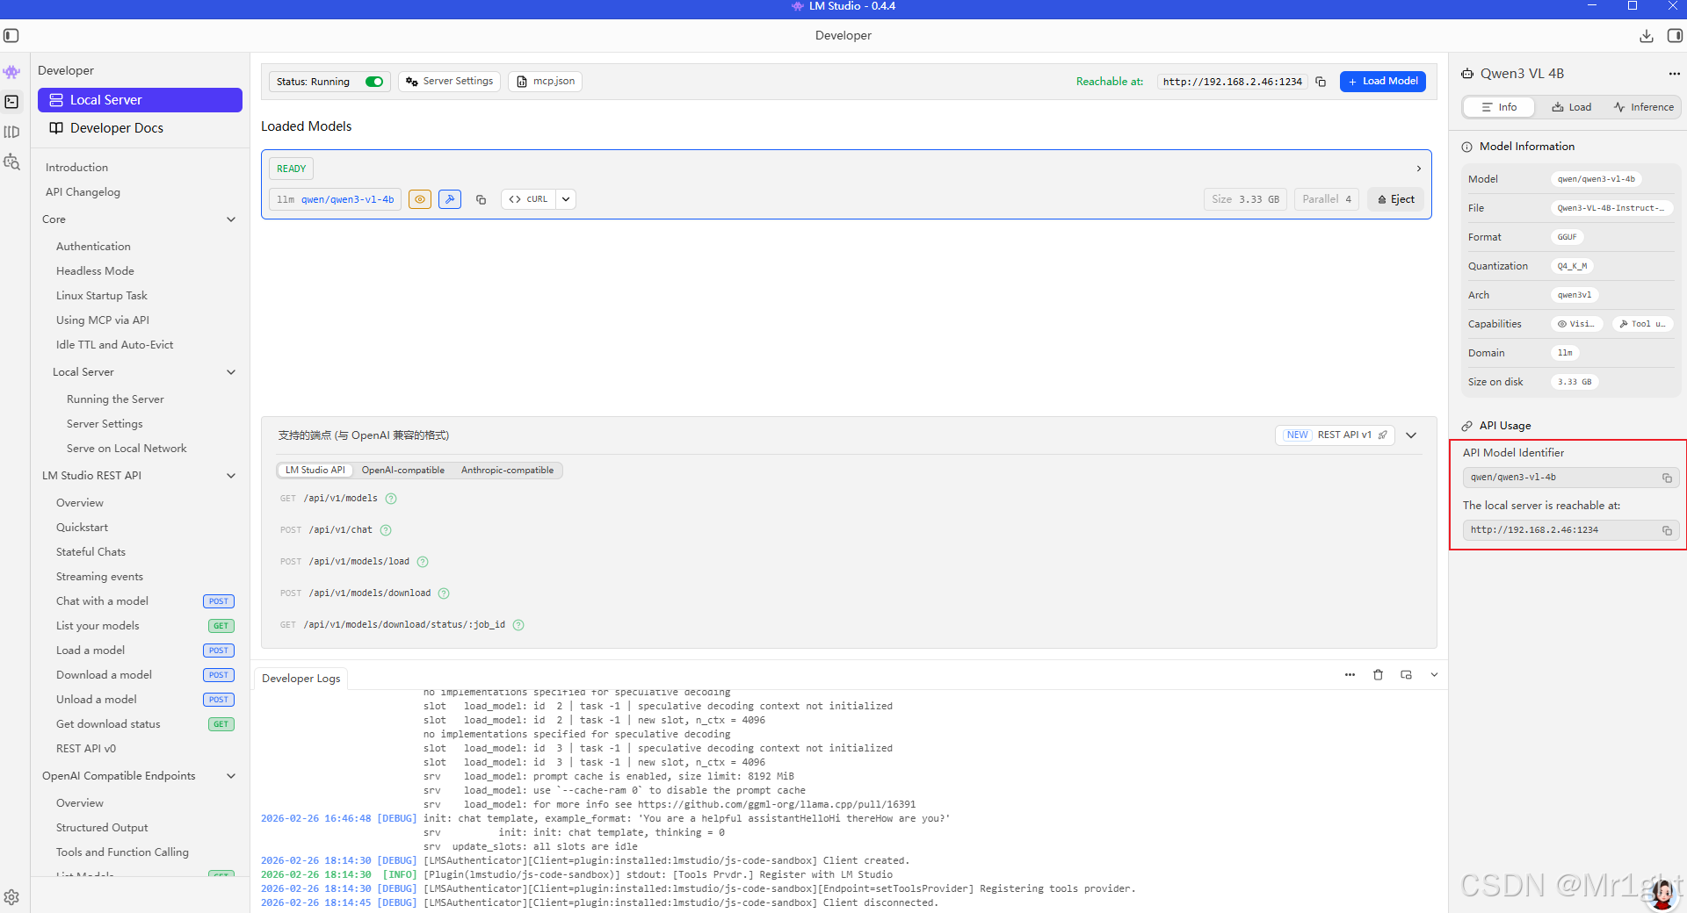
Task: Copy the API Model Identifier value
Action: point(1667,478)
